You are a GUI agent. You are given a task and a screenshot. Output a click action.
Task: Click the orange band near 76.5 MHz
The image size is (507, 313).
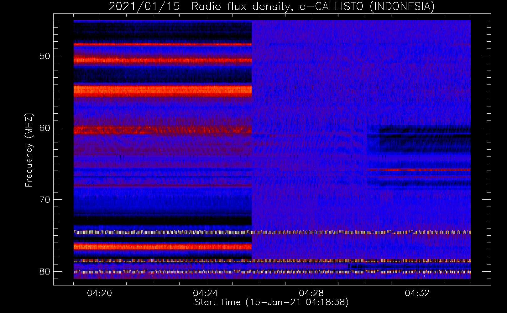coord(163,246)
